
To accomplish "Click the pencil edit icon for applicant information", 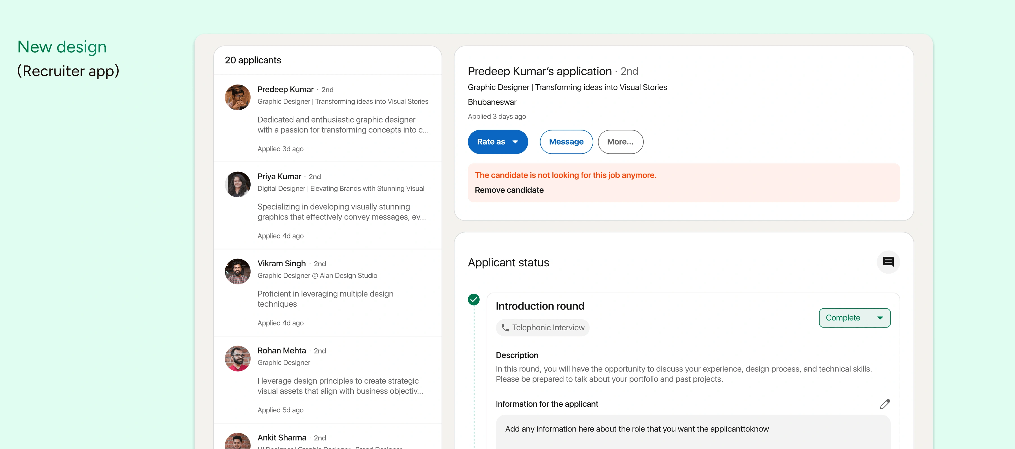I will tap(884, 404).
